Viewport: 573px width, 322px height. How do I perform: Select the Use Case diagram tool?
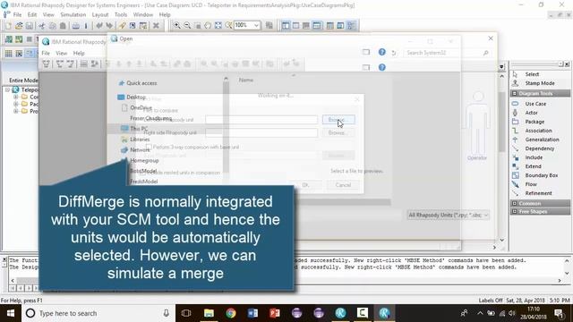pyautogui.click(x=535, y=104)
